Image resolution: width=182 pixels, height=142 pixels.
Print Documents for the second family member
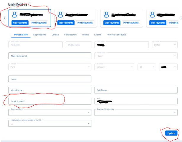[85, 23]
